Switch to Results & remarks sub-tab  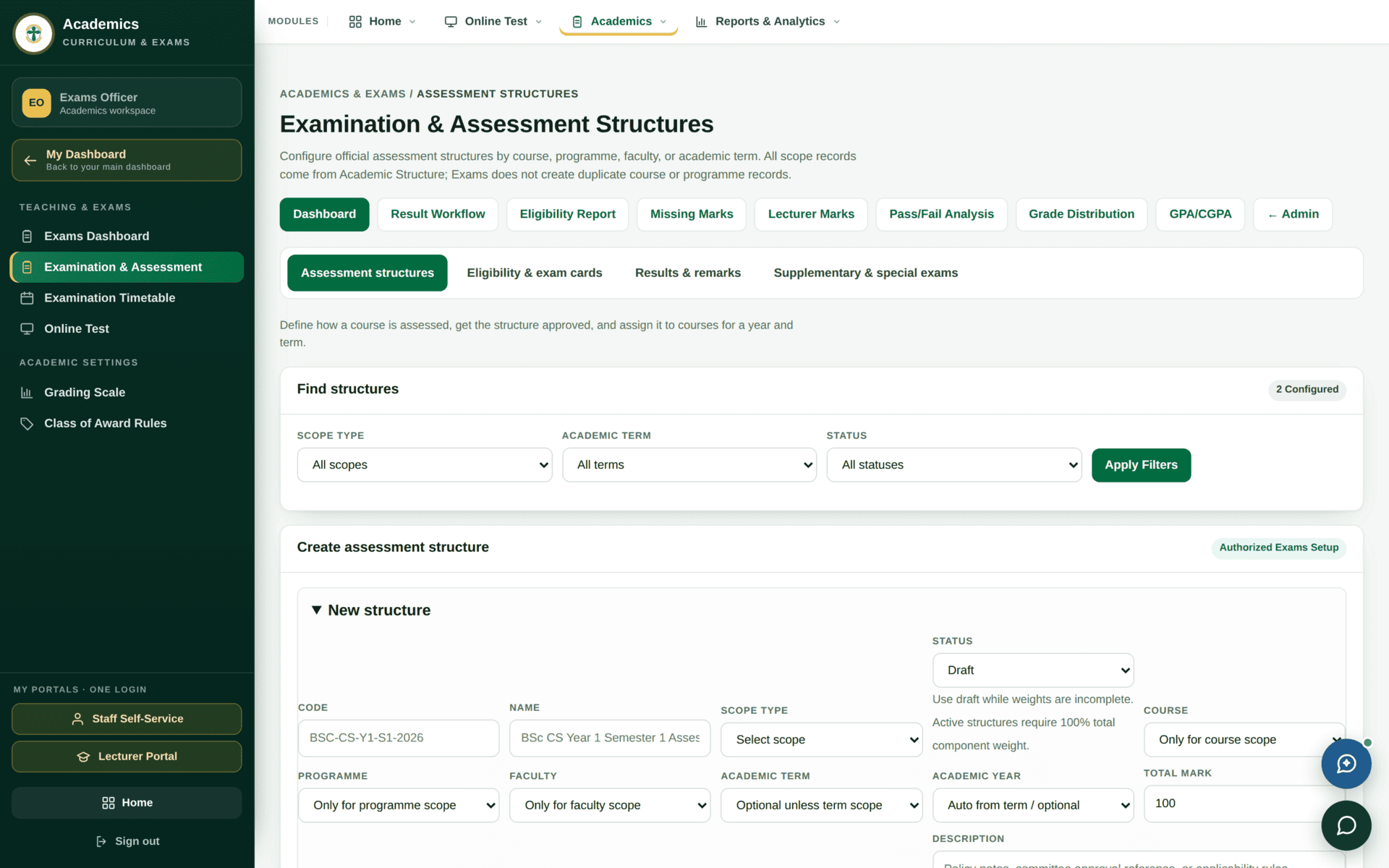[687, 273]
